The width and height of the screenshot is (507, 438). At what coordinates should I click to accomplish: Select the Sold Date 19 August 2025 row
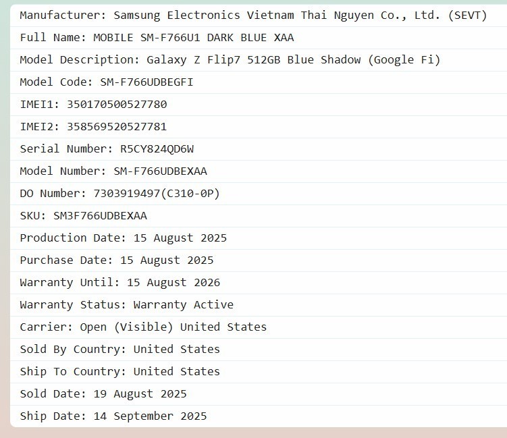(103, 394)
